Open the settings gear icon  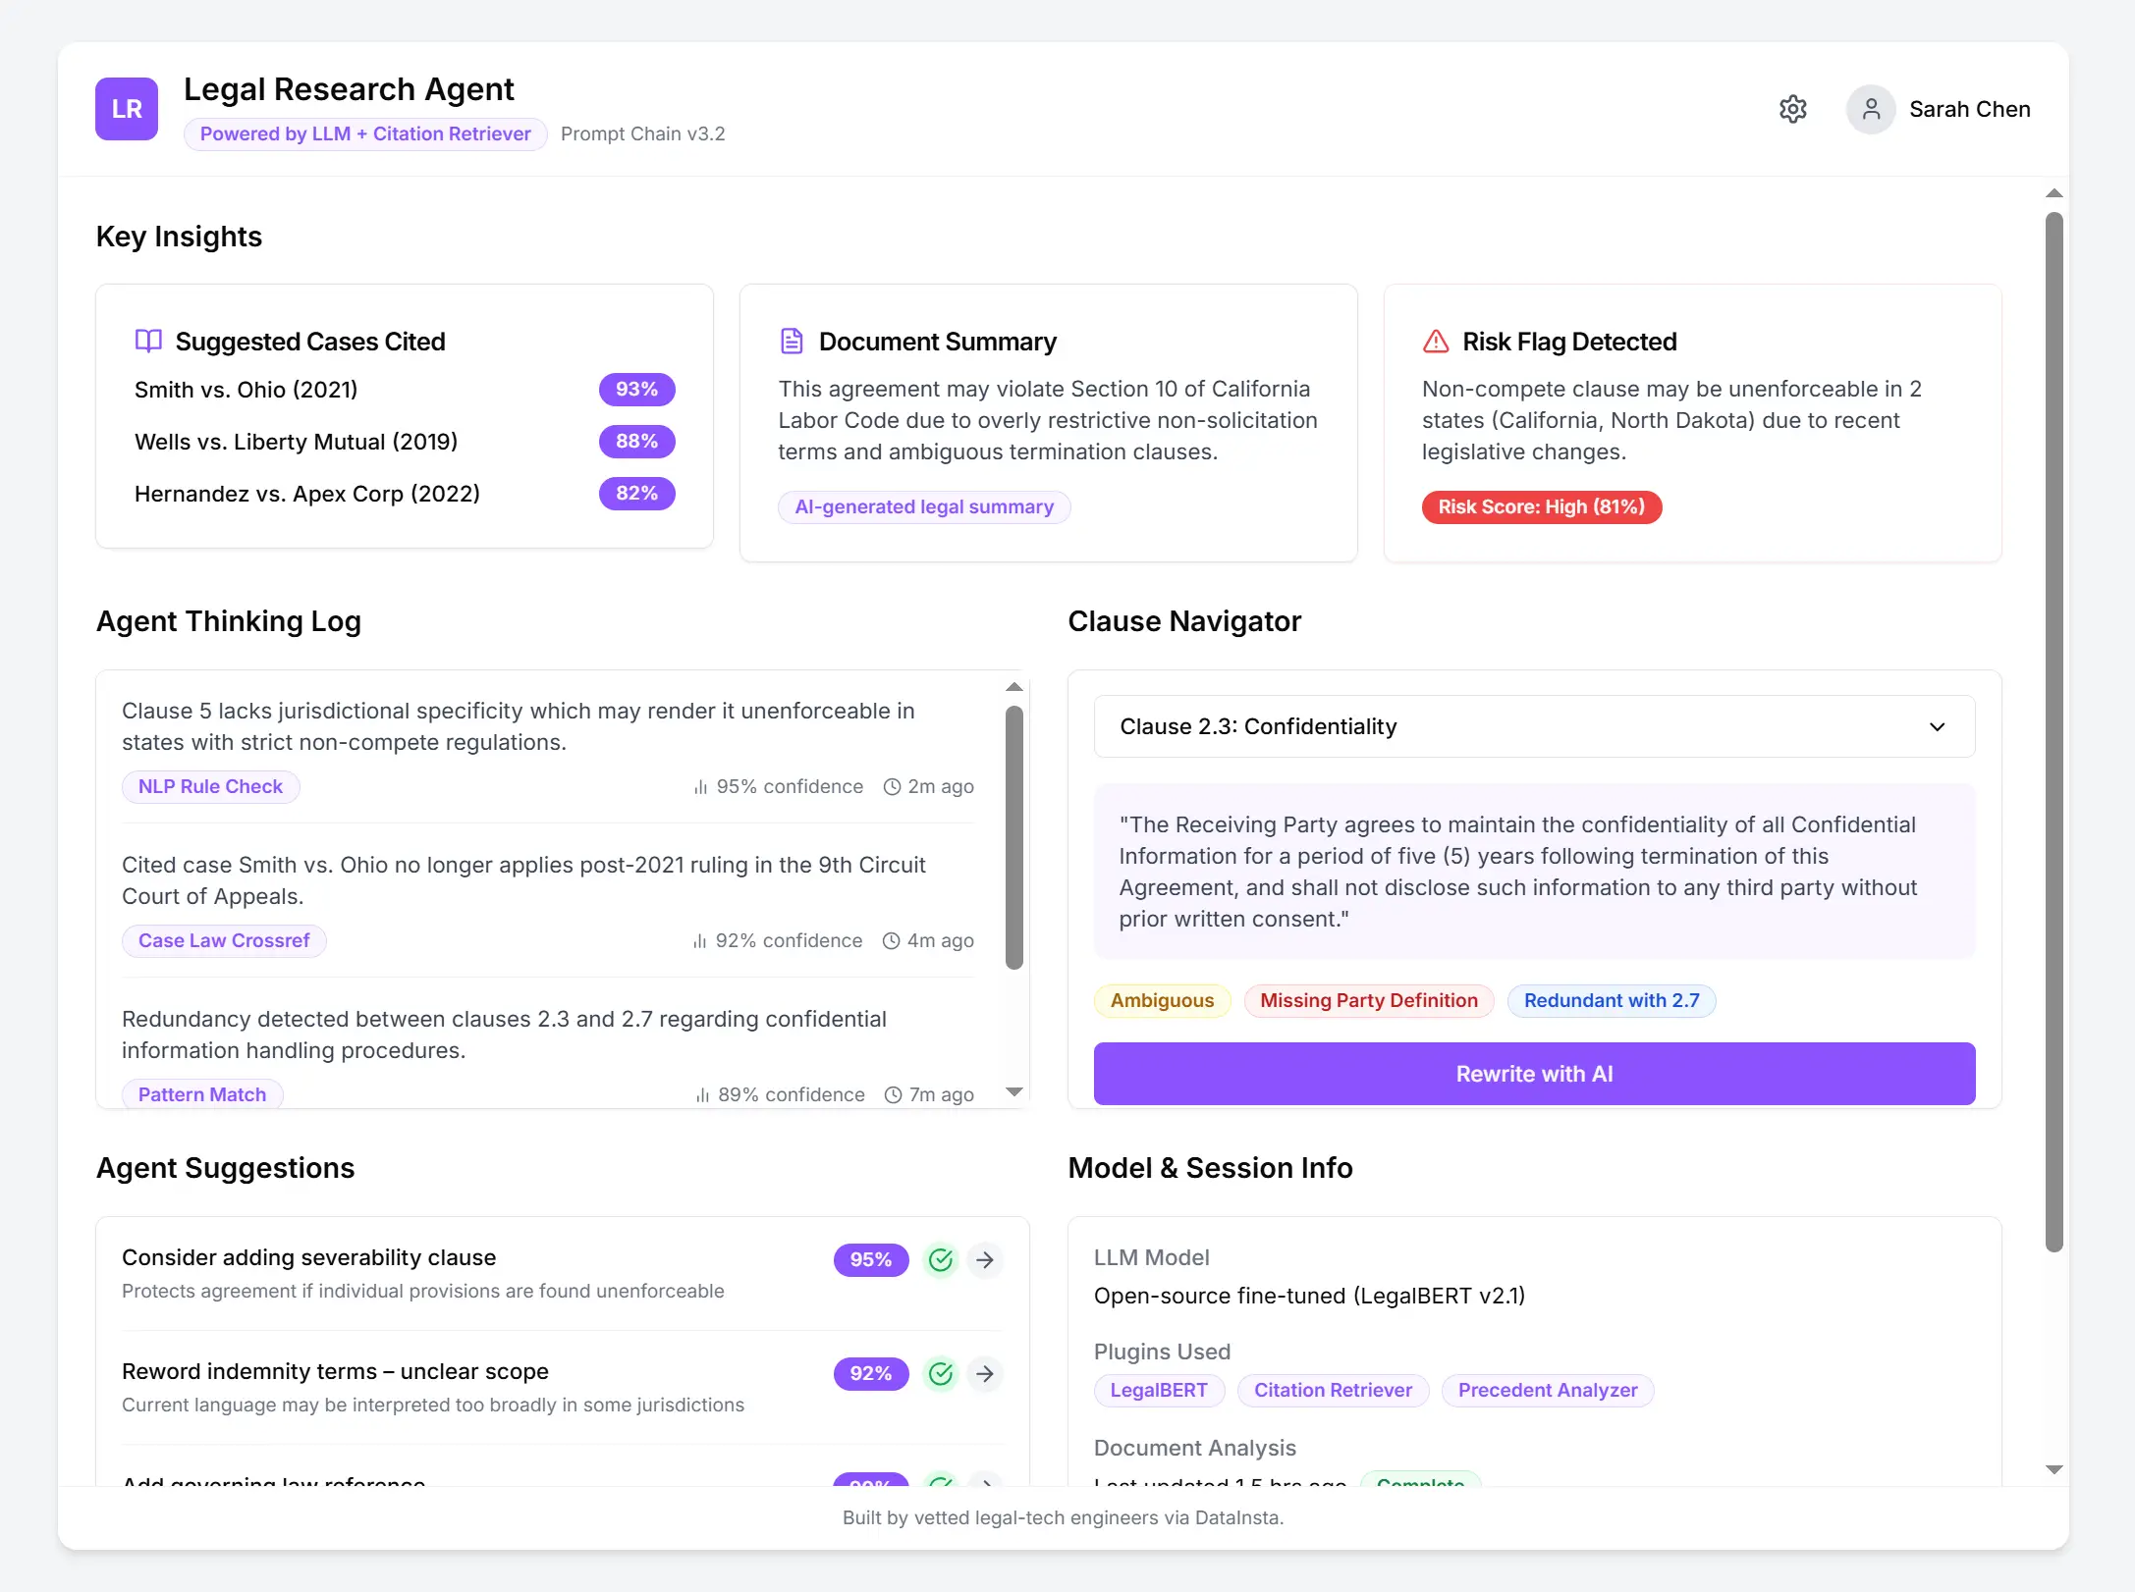1793,109
